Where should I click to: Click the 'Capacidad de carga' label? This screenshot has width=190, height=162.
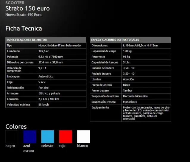104,51
